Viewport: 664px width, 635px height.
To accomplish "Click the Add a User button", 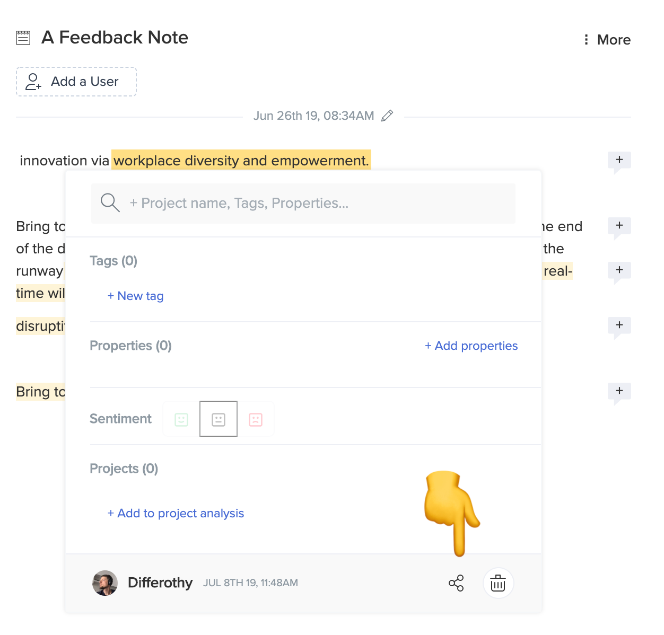I will pos(76,81).
